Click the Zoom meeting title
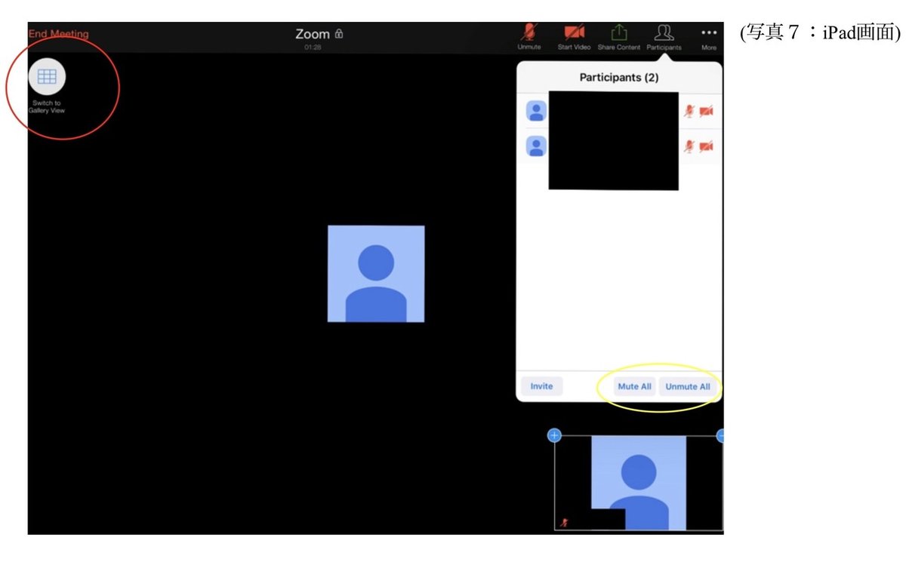 click(313, 34)
